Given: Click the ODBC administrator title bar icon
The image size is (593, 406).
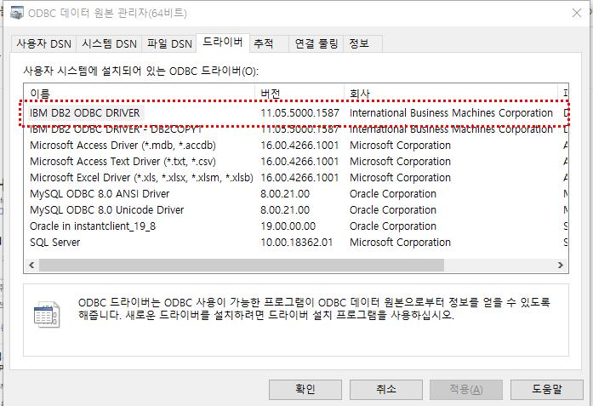Looking at the screenshot, I should tap(17, 13).
